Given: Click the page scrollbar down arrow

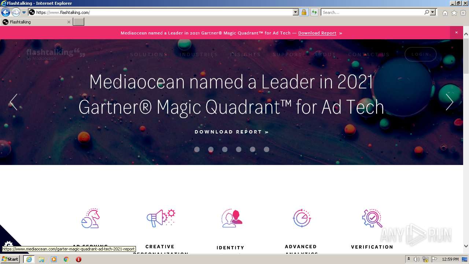Looking at the screenshot, I should 466,246.
